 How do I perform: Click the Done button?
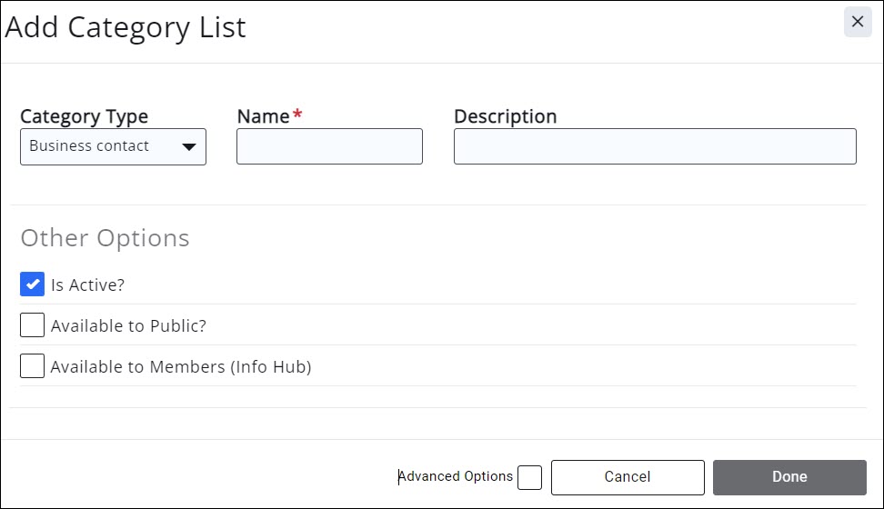pos(789,477)
